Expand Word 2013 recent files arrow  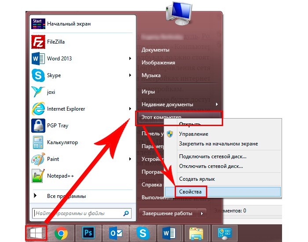coord(130,59)
